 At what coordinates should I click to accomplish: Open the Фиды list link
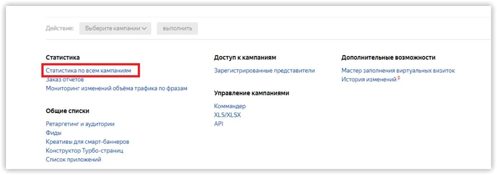coord(54,133)
